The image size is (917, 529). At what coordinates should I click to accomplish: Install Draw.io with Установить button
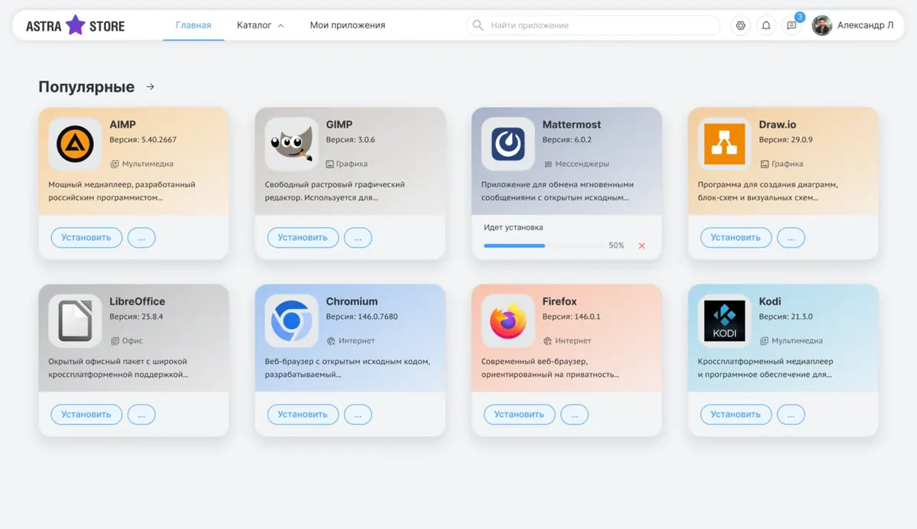[x=736, y=237]
